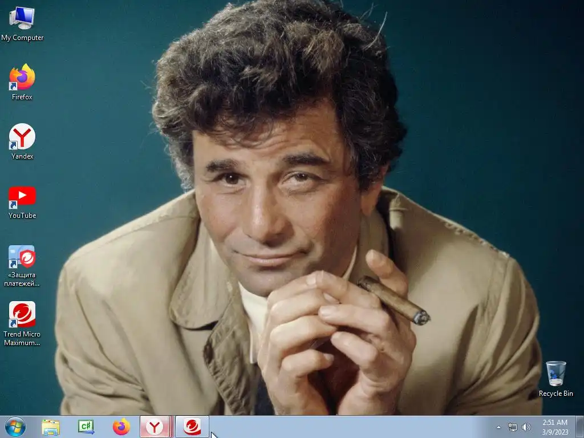Show hidden system tray icons
The width and height of the screenshot is (584, 438).
498,427
